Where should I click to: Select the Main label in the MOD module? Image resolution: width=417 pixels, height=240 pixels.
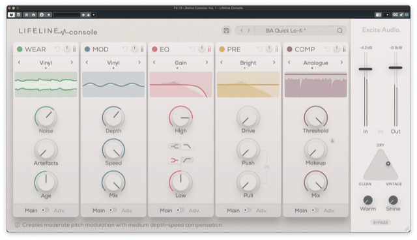(98, 211)
